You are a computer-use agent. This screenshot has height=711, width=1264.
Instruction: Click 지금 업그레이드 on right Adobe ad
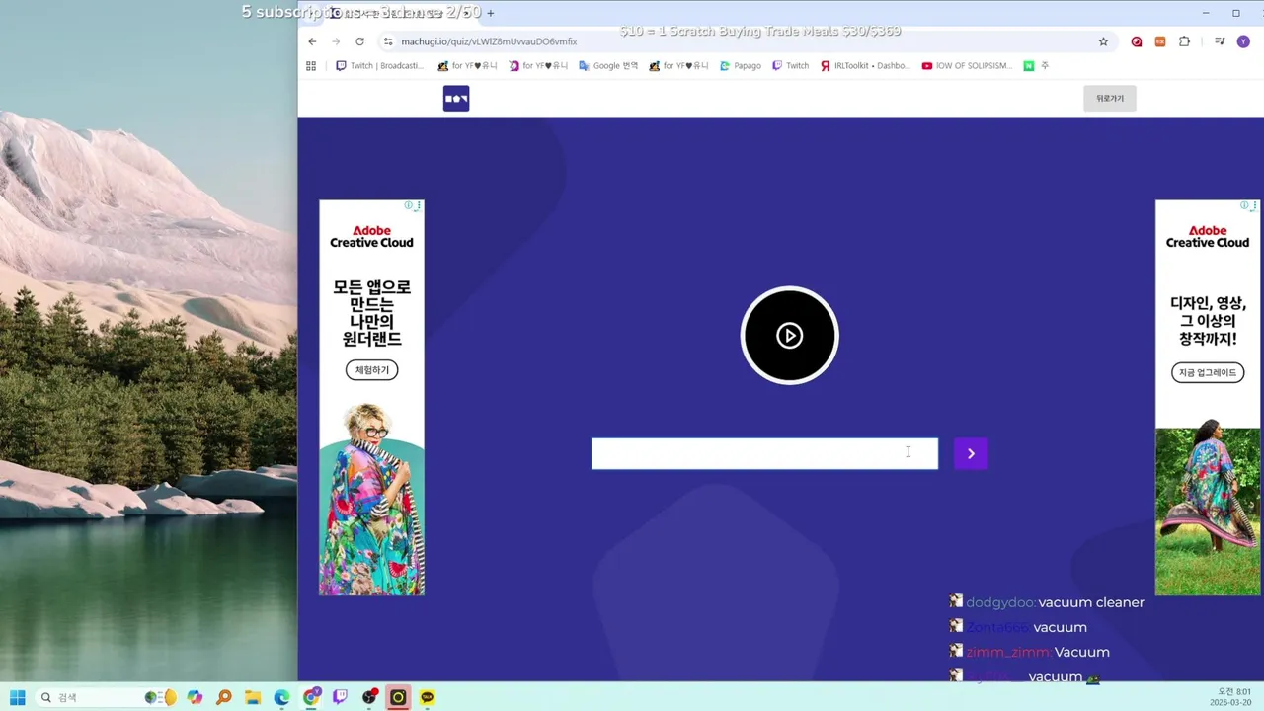tap(1208, 372)
